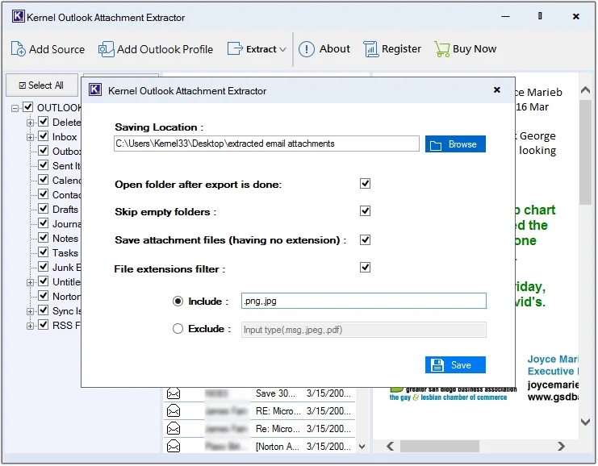The height and width of the screenshot is (466, 598).
Task: Expand the Untitled folder tree node
Action: pyautogui.click(x=30, y=282)
